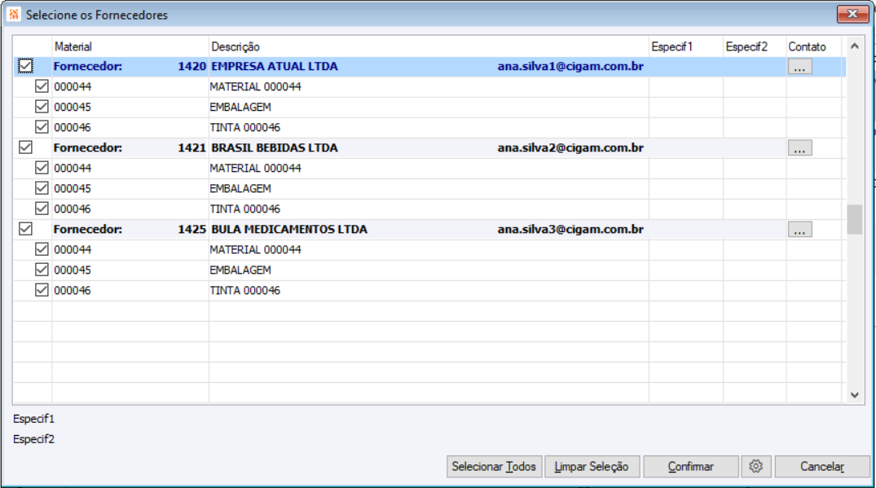
Task: Select email ana.silva1@cigam.com.br
Action: [x=570, y=66]
